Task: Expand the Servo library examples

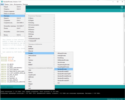Action: [x=40, y=82]
